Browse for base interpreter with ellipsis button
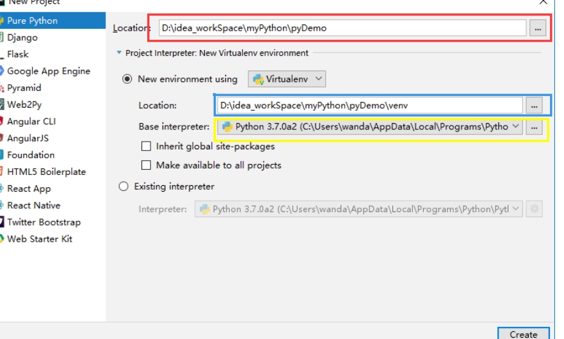The height and width of the screenshot is (339, 564). pyautogui.click(x=535, y=128)
